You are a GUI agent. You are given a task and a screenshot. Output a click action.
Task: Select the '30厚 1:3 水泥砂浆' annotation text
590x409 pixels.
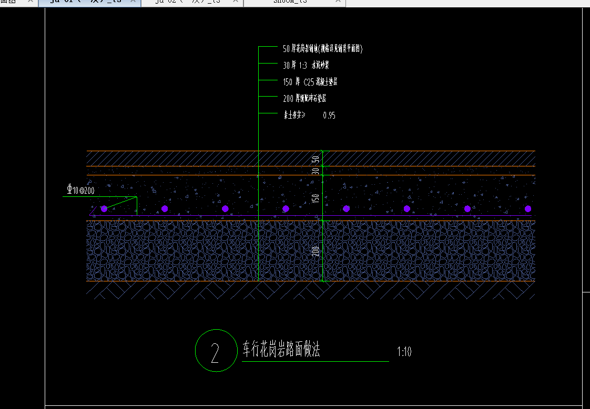306,65
